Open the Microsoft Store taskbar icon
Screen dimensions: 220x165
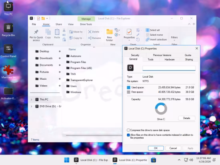pyautogui.click(x=153, y=160)
